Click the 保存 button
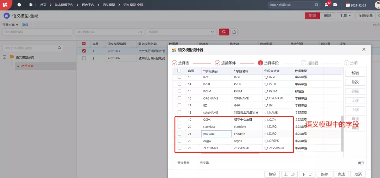380x178 pixels. 324,174
